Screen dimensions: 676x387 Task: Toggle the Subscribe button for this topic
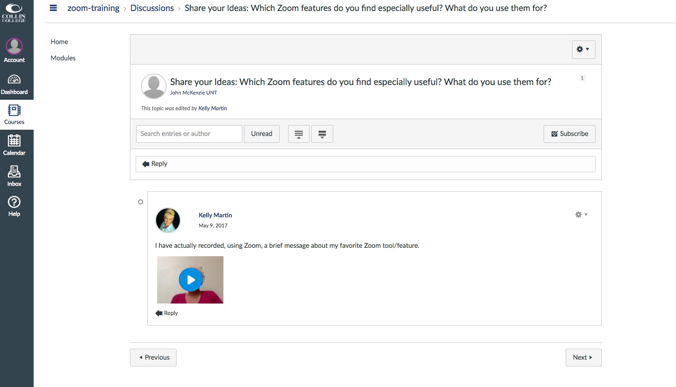coord(569,134)
